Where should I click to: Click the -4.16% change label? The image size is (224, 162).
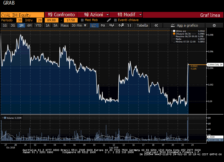194,69
